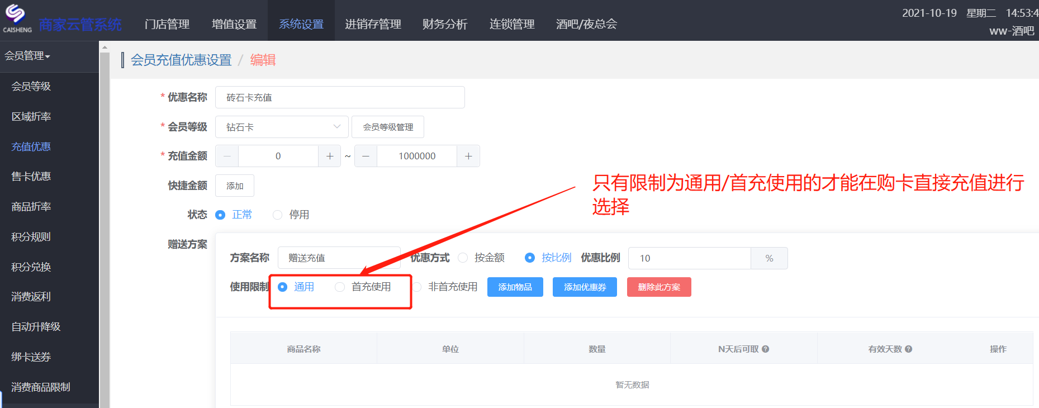
Task: Click the 添加 quick amount button
Action: click(x=235, y=186)
